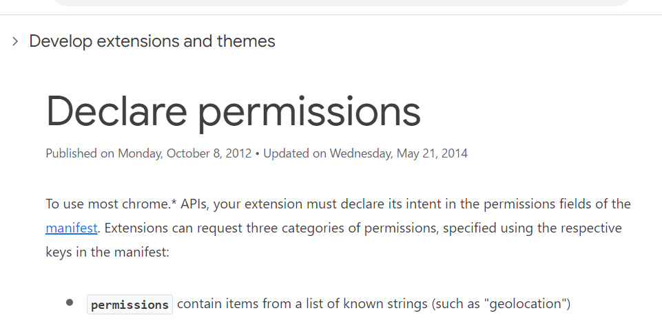The width and height of the screenshot is (662, 324).
Task: Click the phrase "list of known strings"
Action: [x=367, y=303]
